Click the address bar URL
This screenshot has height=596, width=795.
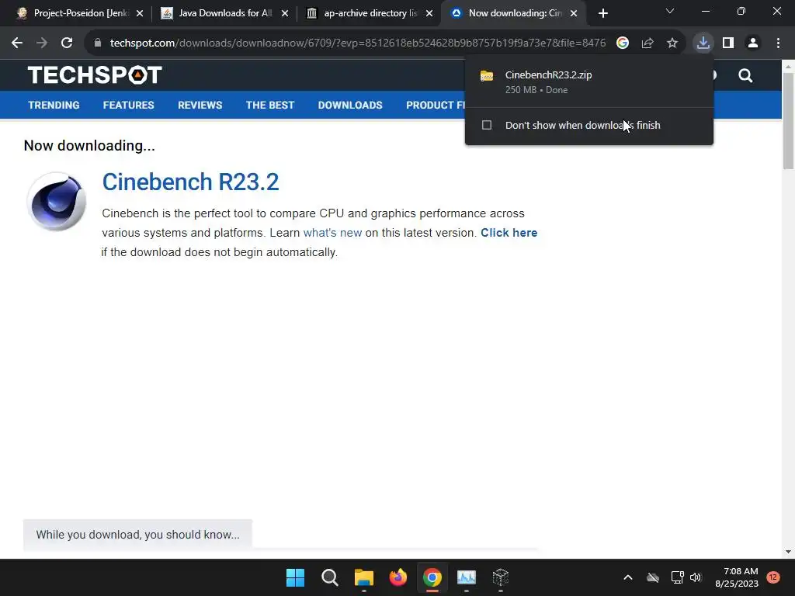point(357,43)
